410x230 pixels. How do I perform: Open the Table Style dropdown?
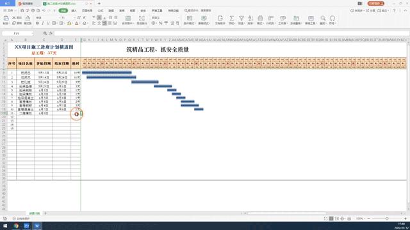[x=204, y=20]
